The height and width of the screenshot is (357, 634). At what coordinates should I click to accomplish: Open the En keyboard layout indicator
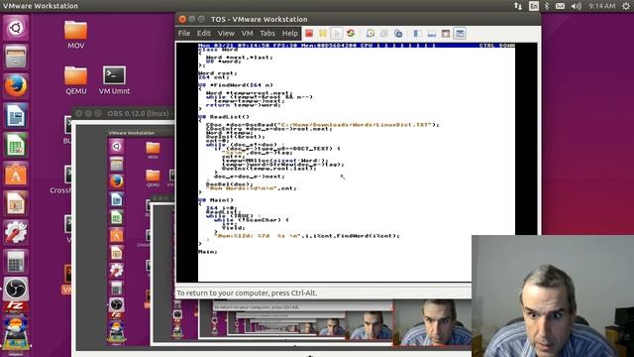click(x=534, y=6)
